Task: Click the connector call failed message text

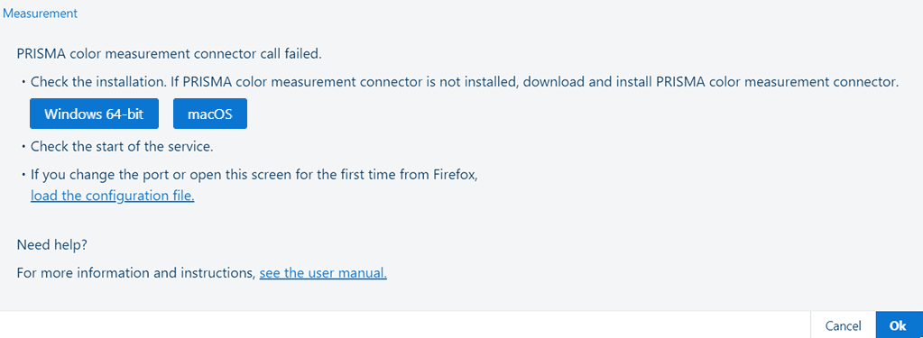Action: [170, 55]
